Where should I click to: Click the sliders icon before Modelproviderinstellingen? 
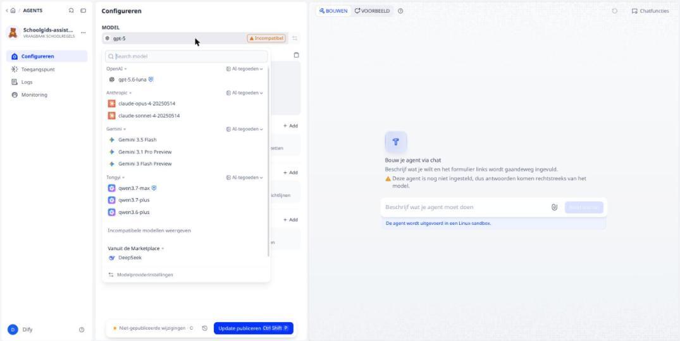coord(111,275)
